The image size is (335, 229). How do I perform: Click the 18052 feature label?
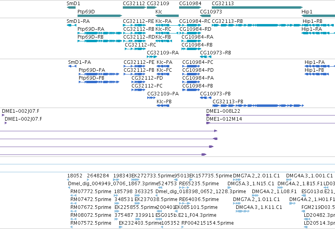click(75, 176)
